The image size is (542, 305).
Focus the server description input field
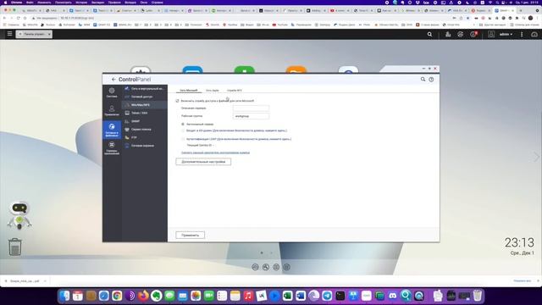[251, 108]
